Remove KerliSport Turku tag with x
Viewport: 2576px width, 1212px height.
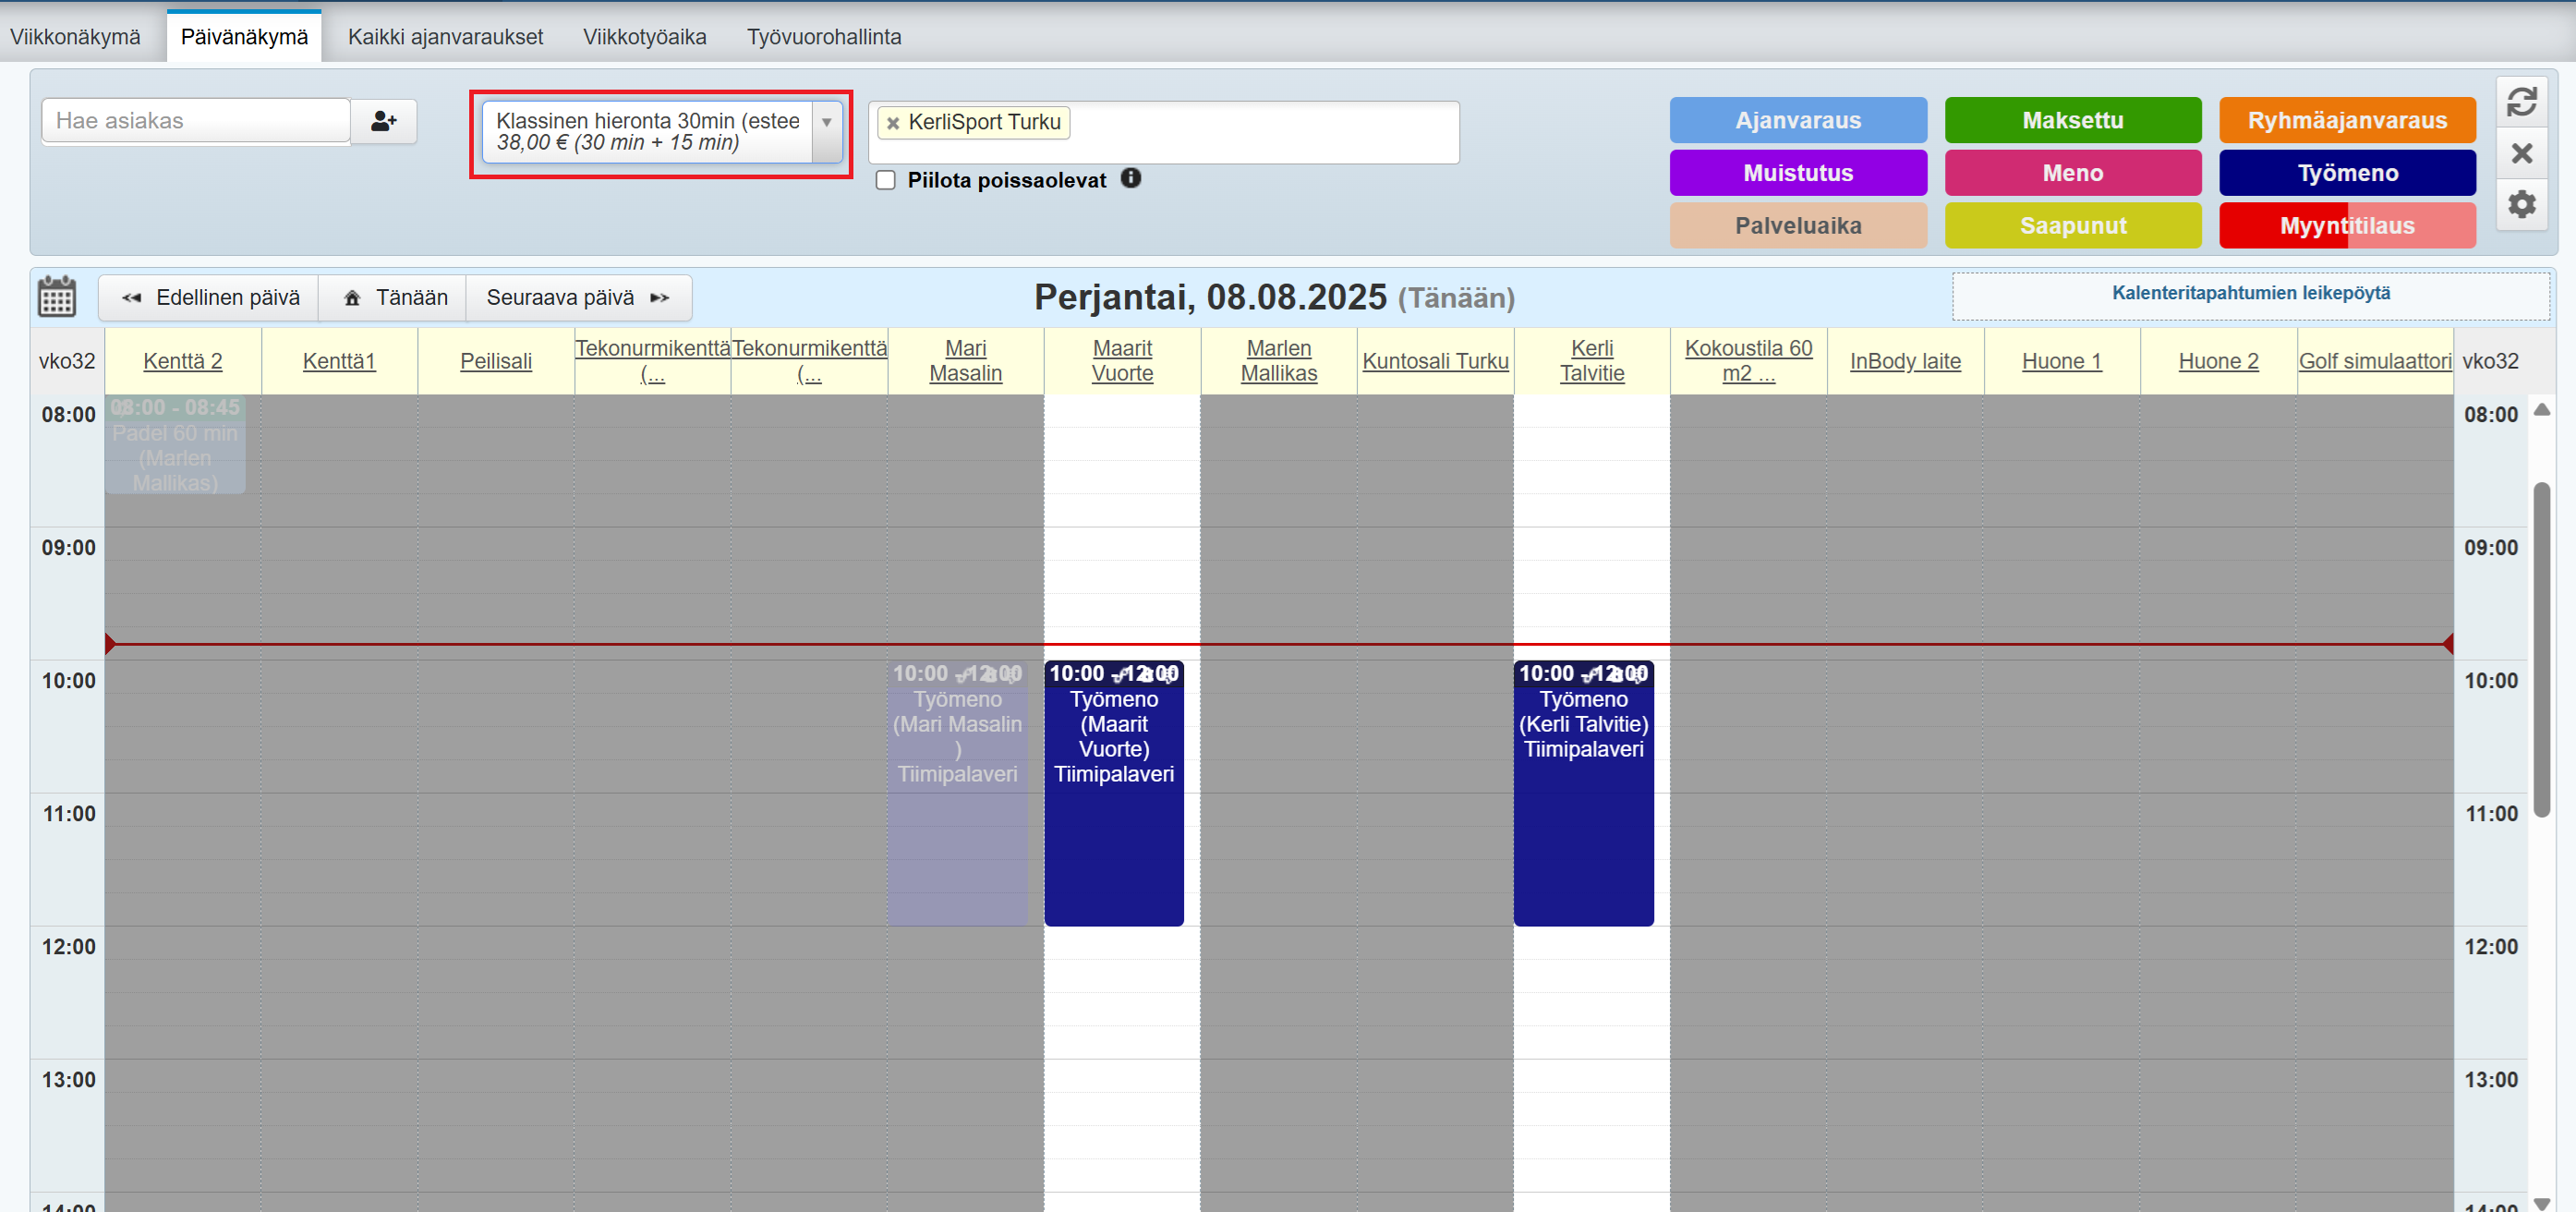tap(892, 123)
